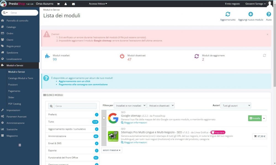Tick the Google sitemap module checkbox
Viewport: 276px width, 165px height.
pyautogui.click(x=104, y=118)
